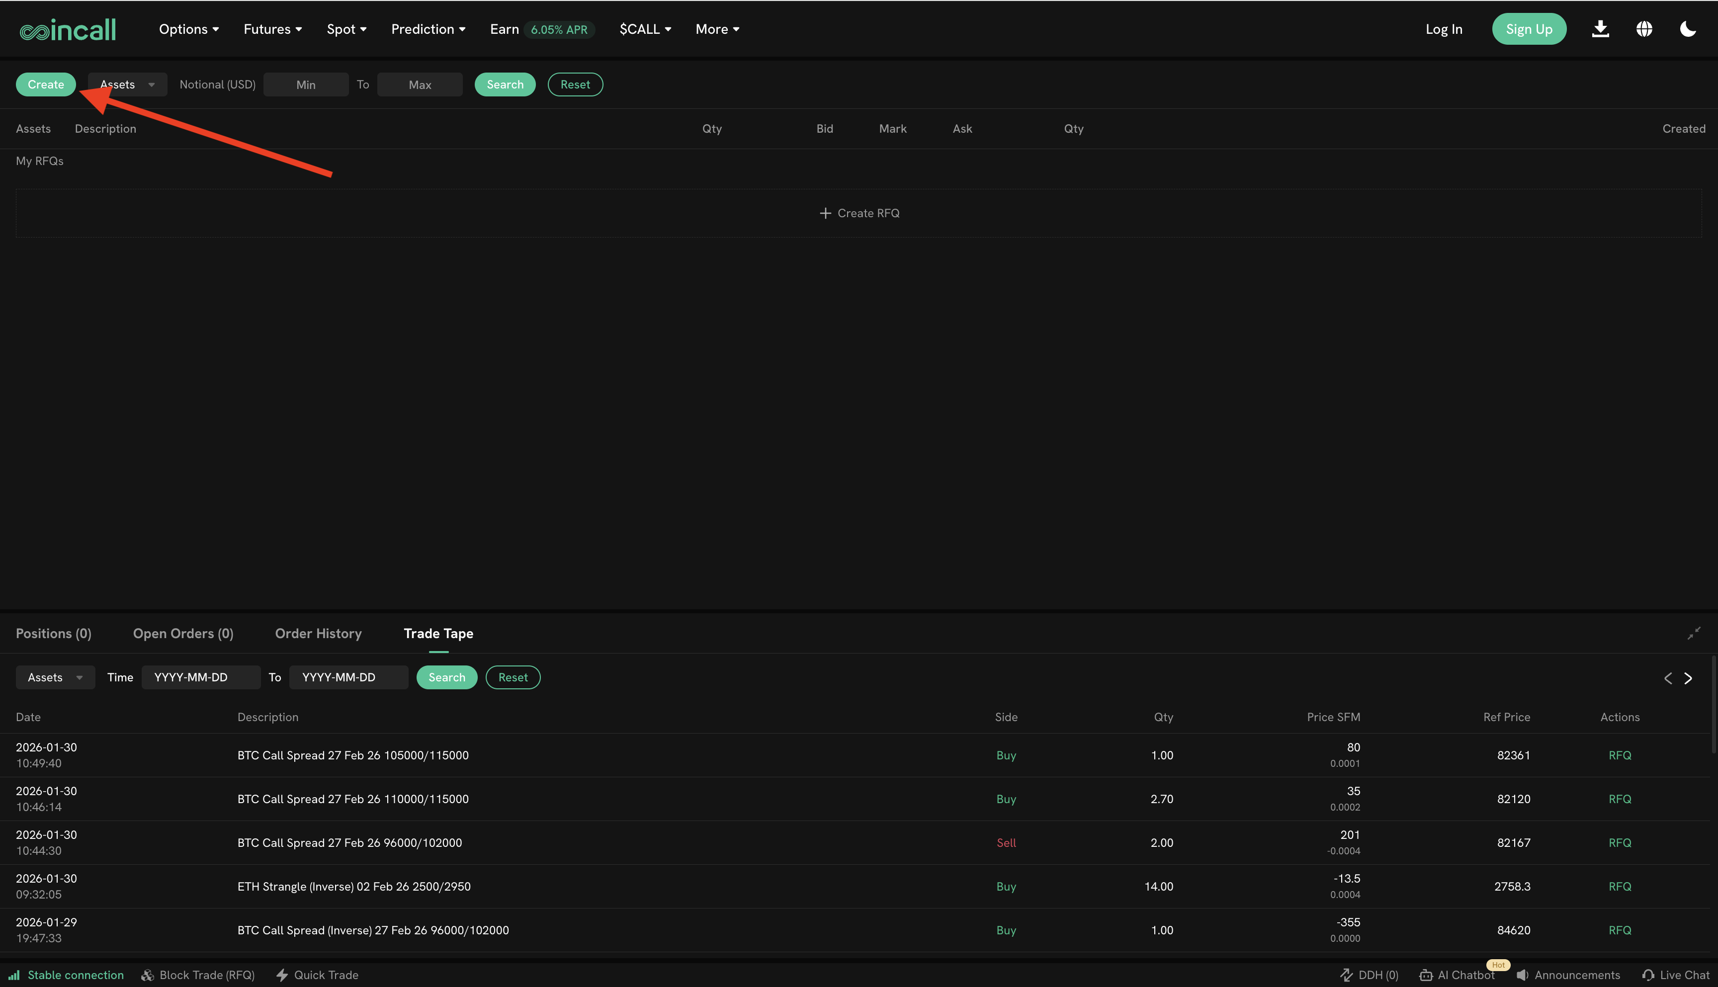Click the green Create button
The width and height of the screenshot is (1718, 987).
(45, 85)
